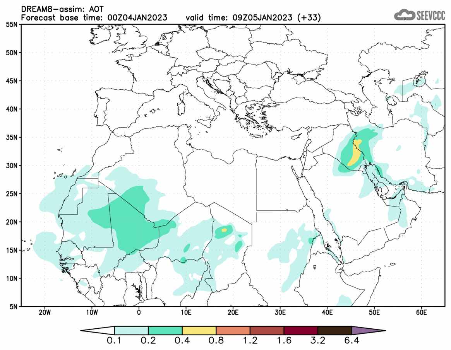Click the 45N latitude axis label
The width and height of the screenshot is (451, 350).
point(12,81)
